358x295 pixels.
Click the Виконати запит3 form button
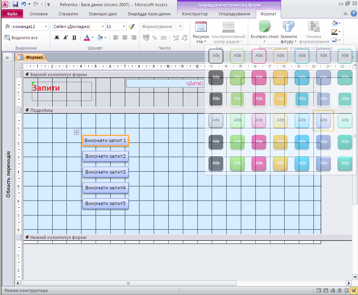click(106, 172)
